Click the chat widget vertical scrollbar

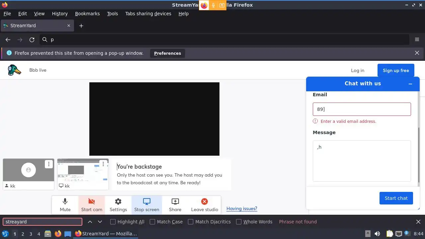419,155
